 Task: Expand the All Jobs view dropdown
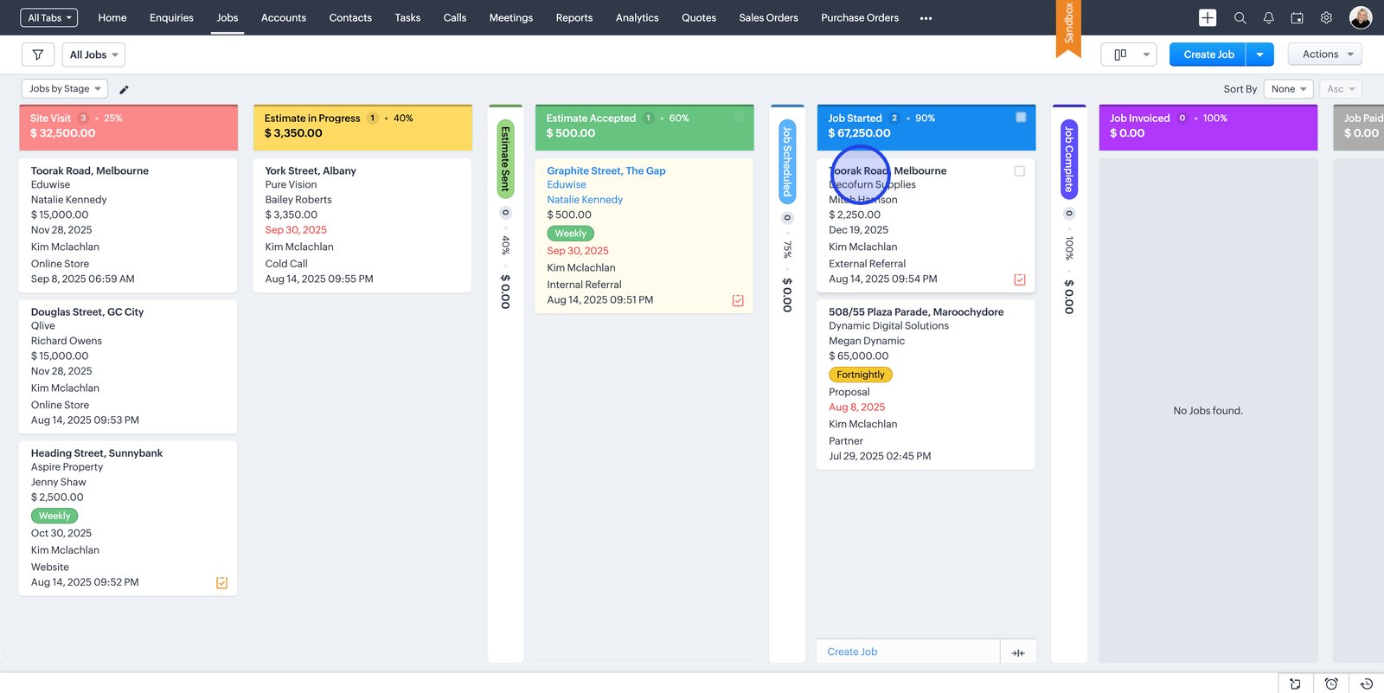(93, 55)
